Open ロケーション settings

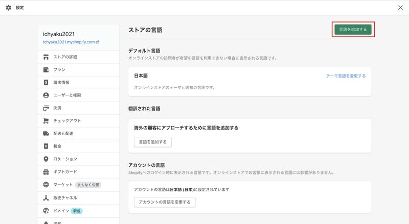pyautogui.click(x=79, y=159)
